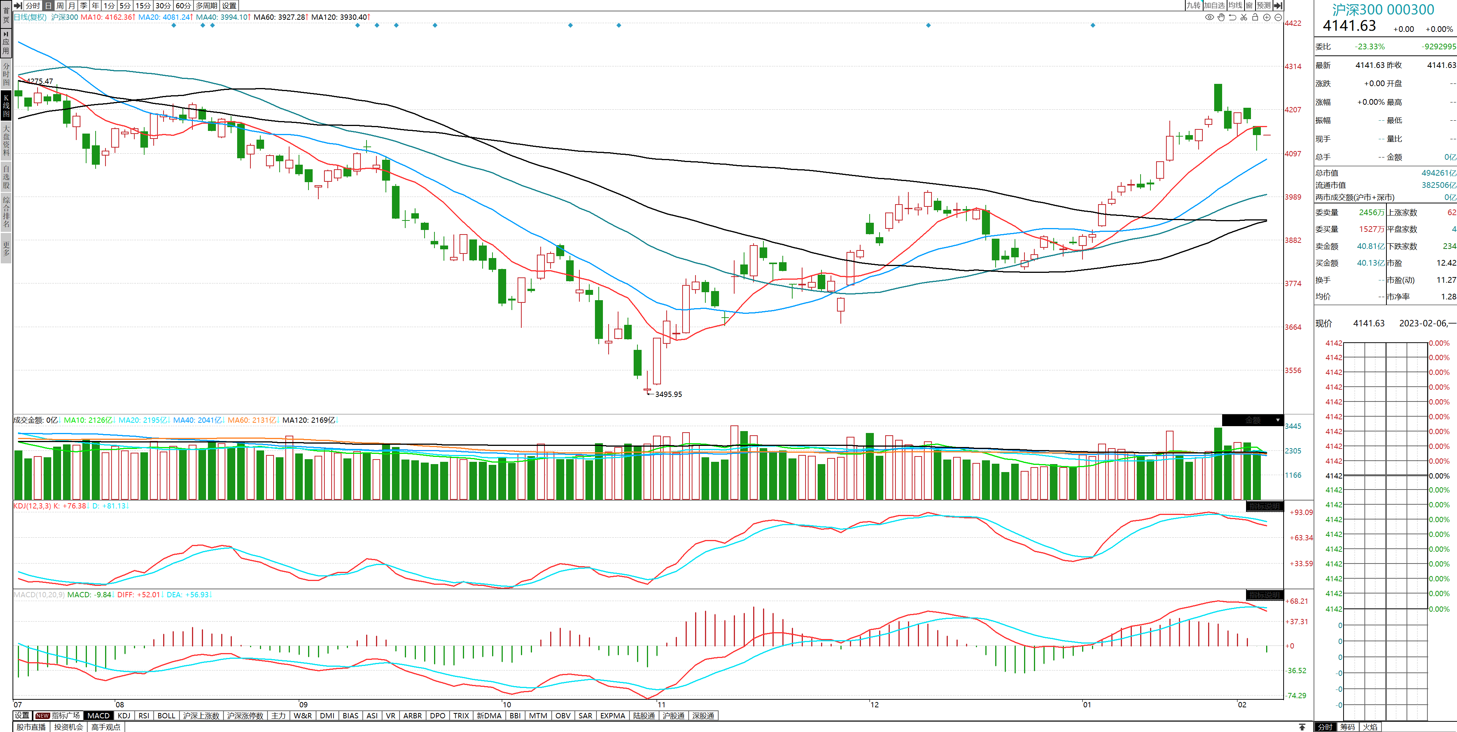Image resolution: width=1457 pixels, height=732 pixels.
Task: Click the first blue diamond marker atop chart
Action: pos(174,25)
